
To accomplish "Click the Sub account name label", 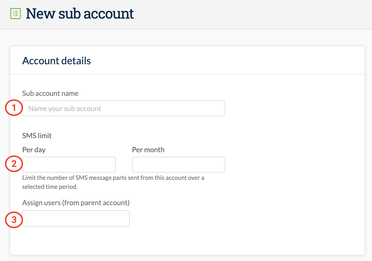I will (50, 93).
